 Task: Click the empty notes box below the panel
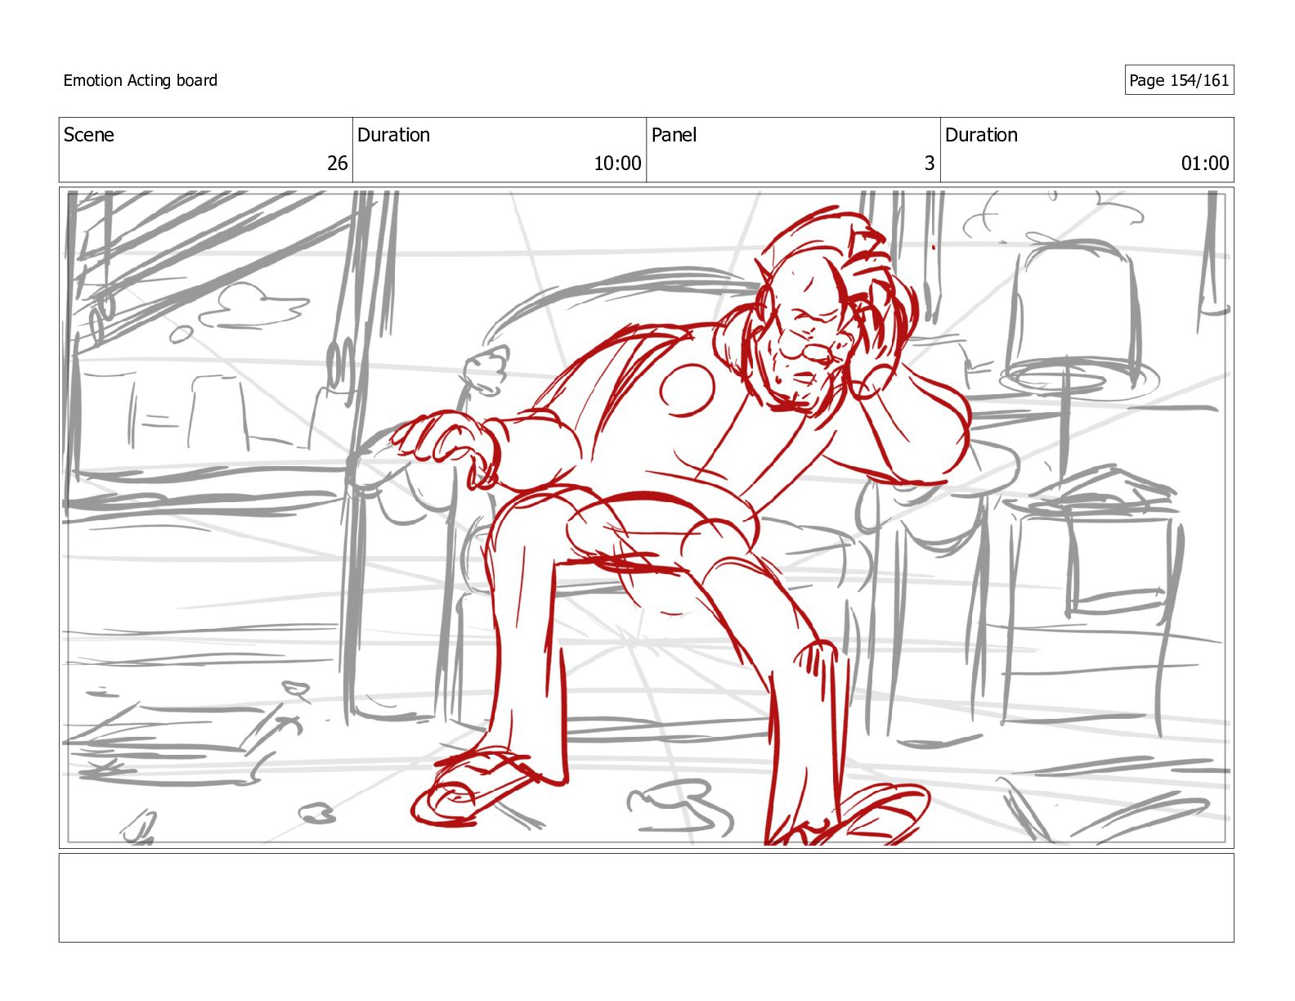coord(646,898)
